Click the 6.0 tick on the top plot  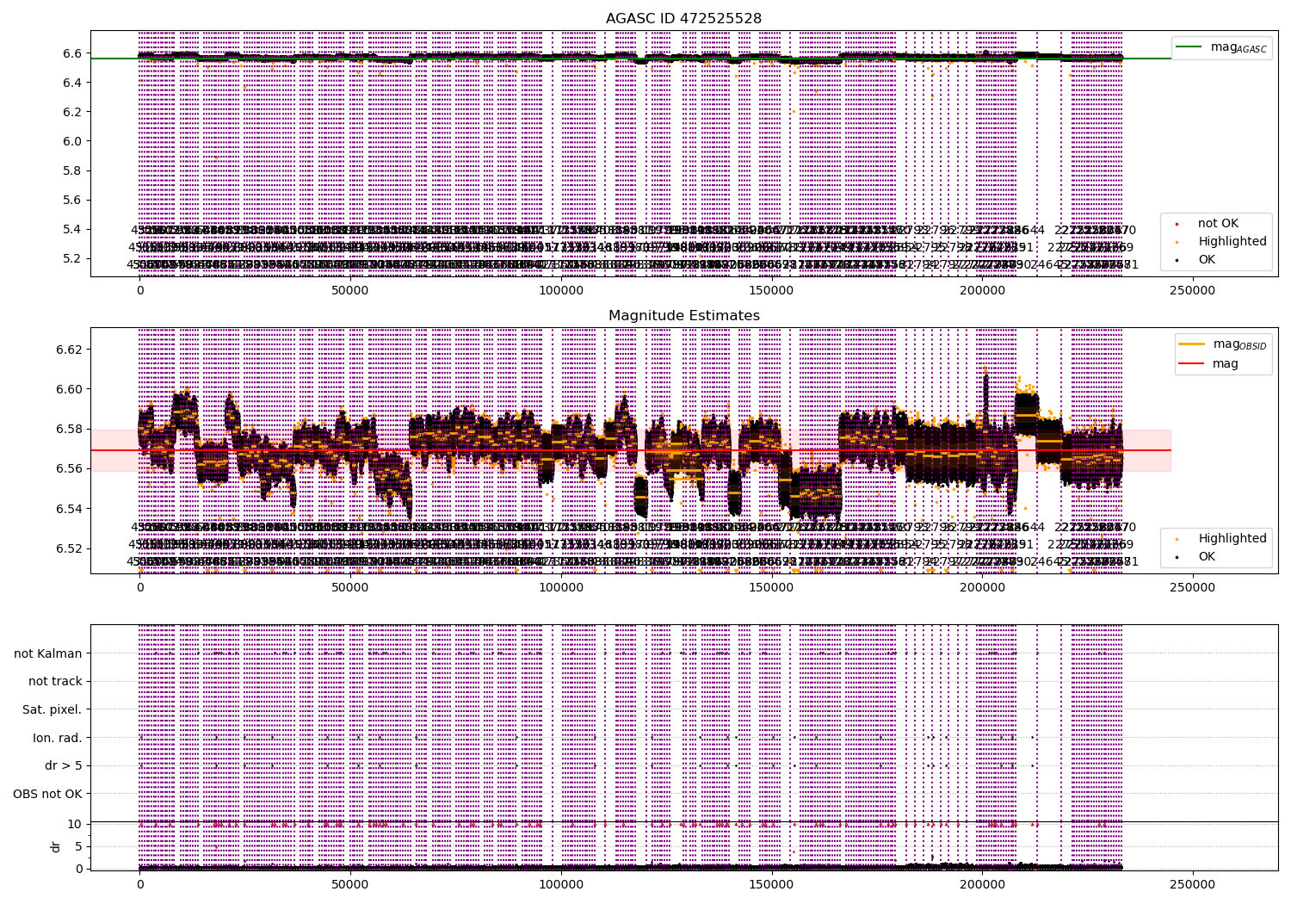click(72, 141)
